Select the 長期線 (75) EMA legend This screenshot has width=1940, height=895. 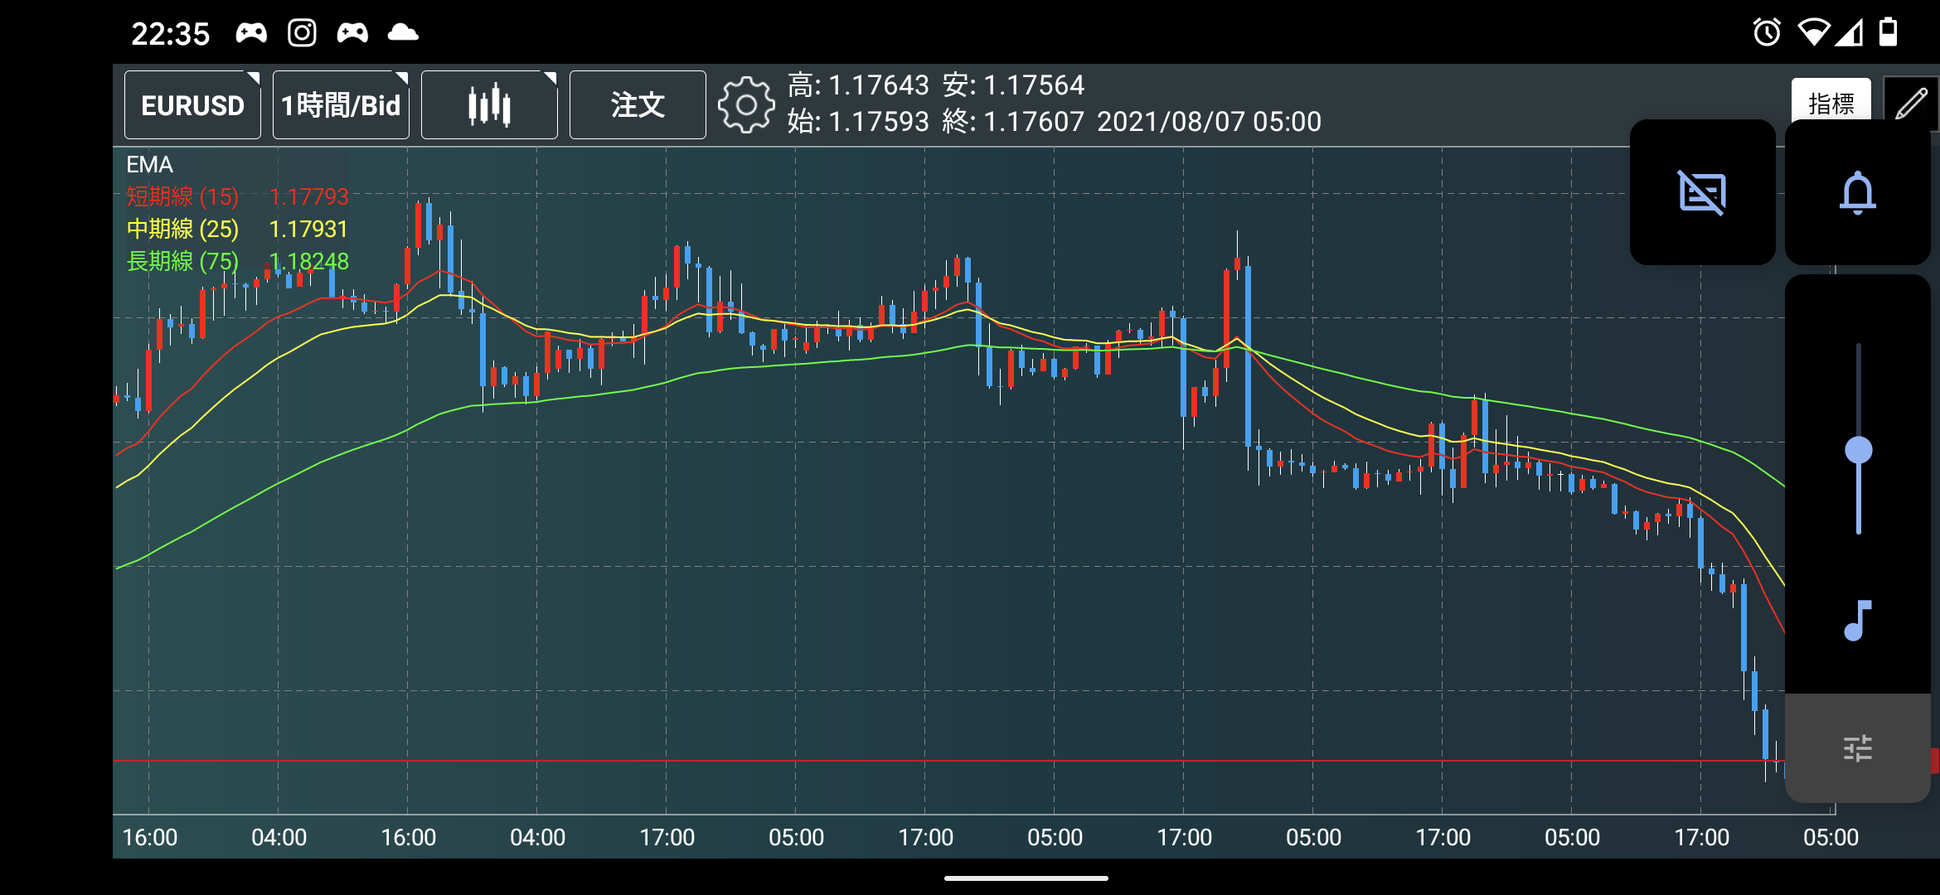[182, 261]
